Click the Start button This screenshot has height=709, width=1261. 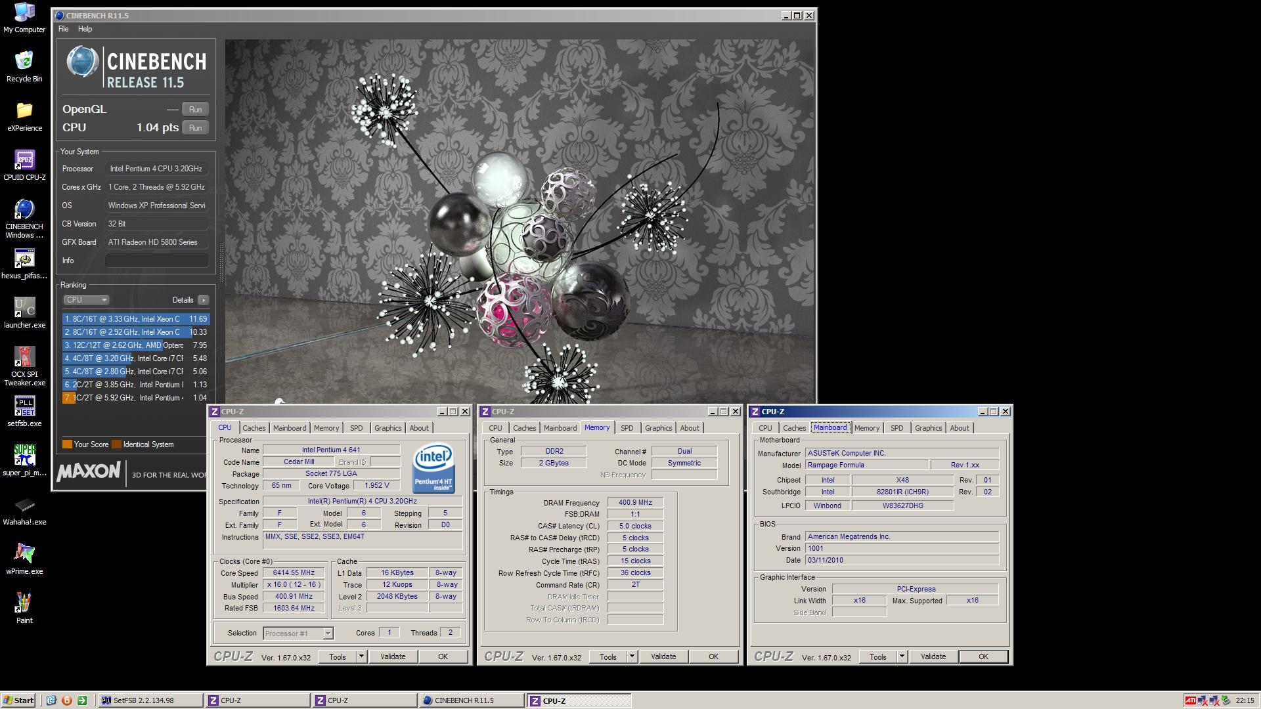pyautogui.click(x=18, y=700)
